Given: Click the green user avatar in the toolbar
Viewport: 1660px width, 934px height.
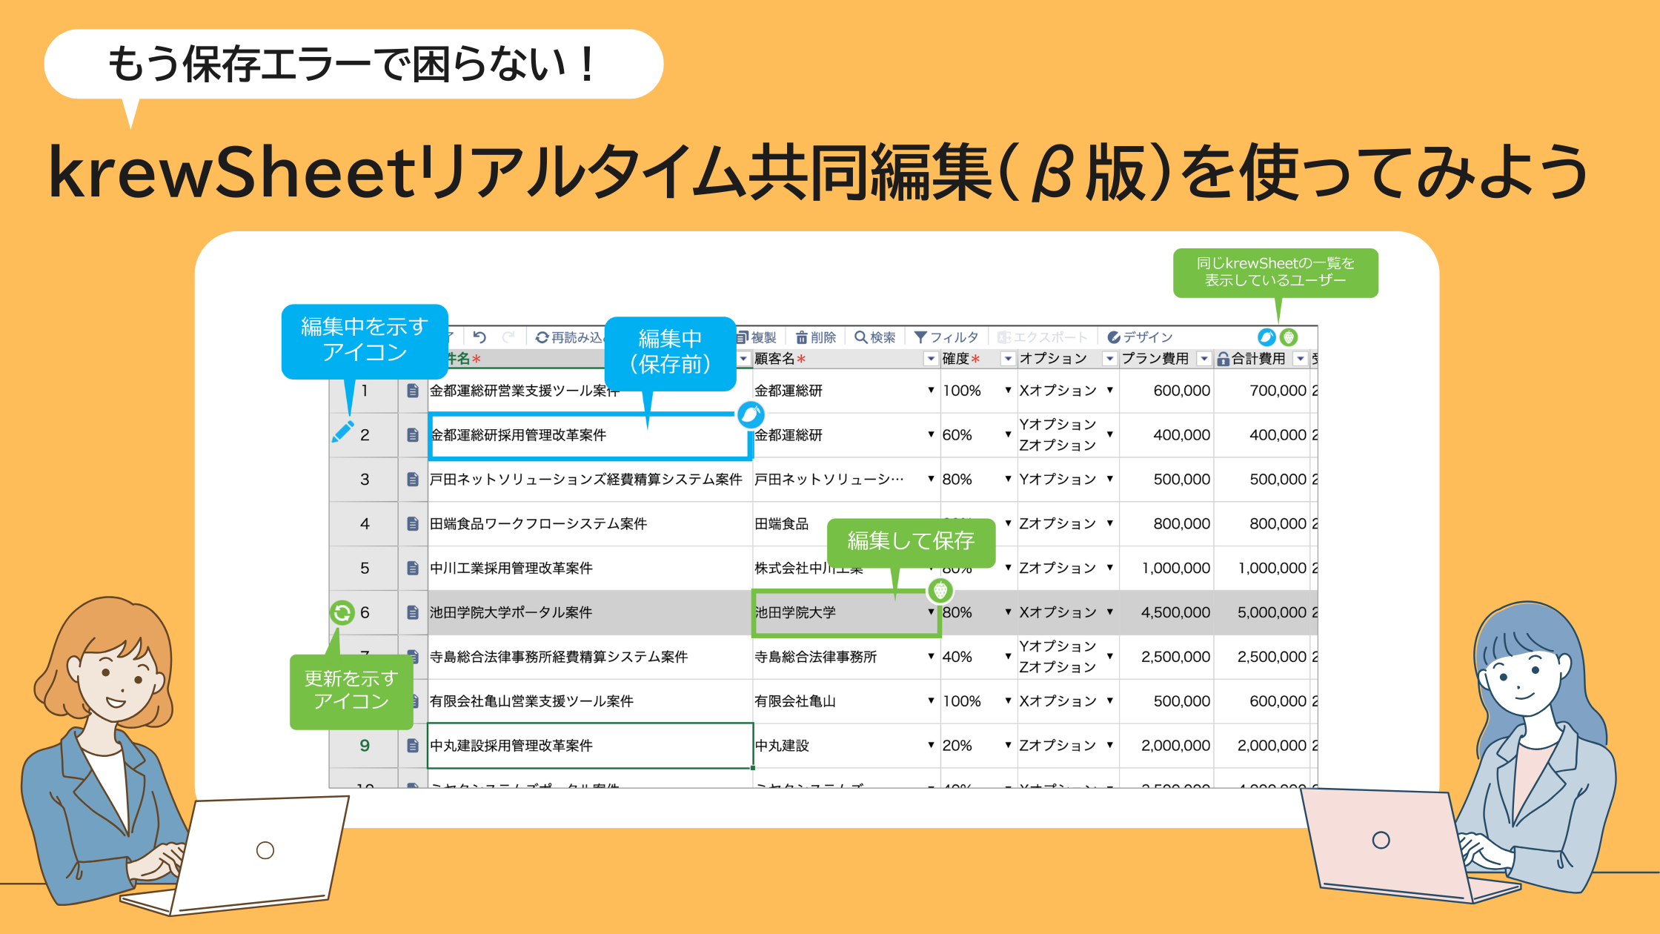Looking at the screenshot, I should 1289,337.
